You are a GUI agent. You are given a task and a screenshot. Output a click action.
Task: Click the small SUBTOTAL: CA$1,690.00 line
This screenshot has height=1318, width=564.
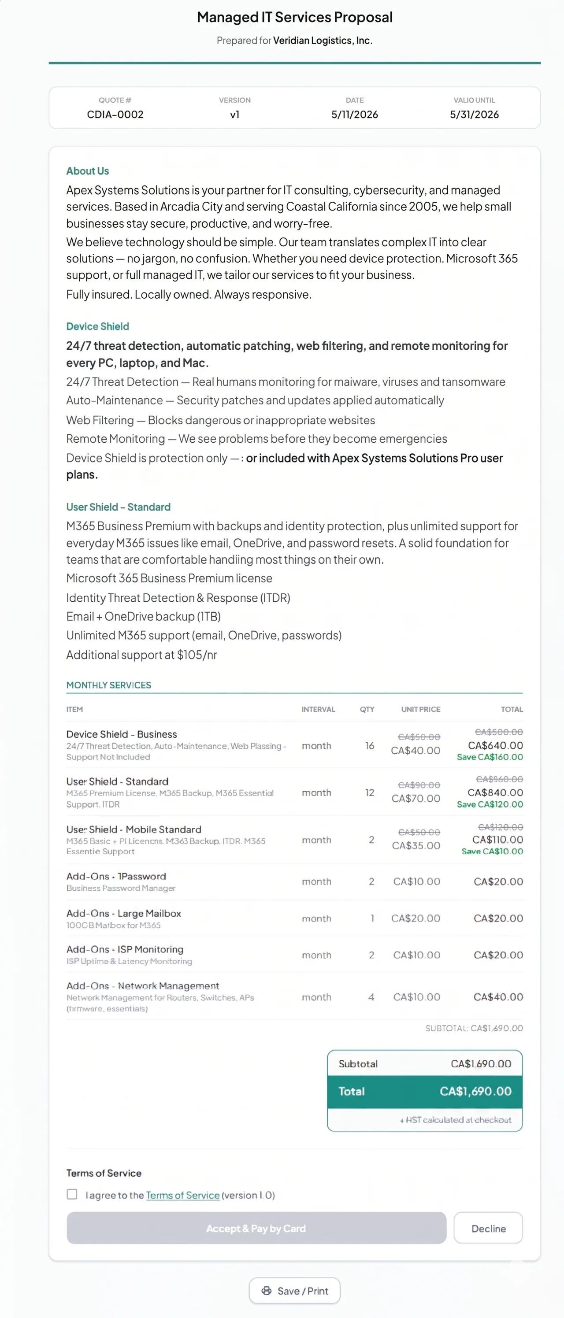coord(474,1028)
